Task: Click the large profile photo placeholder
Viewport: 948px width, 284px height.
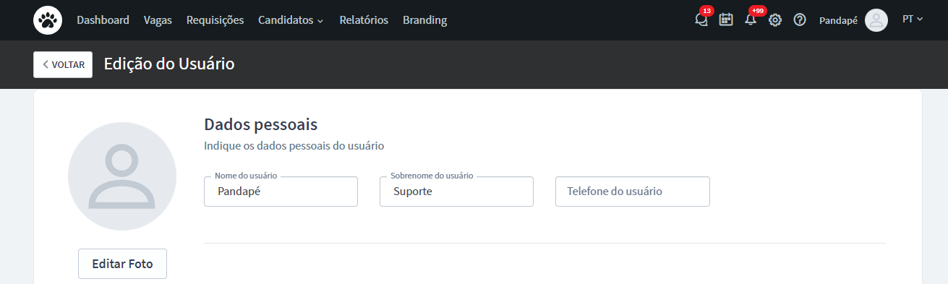Action: pos(122,177)
